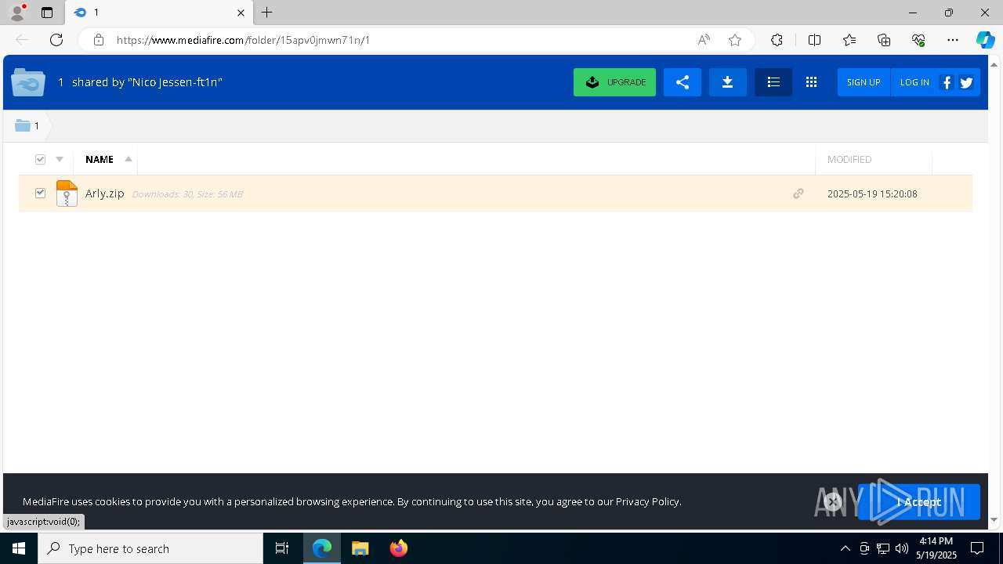Click the Windows search box
Viewport: 1003px width, 564px height.
click(x=150, y=548)
